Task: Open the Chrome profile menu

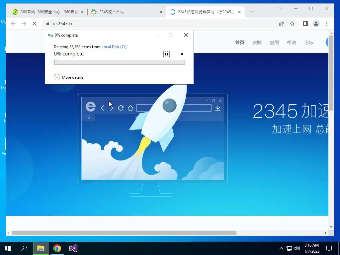Action: [316, 24]
